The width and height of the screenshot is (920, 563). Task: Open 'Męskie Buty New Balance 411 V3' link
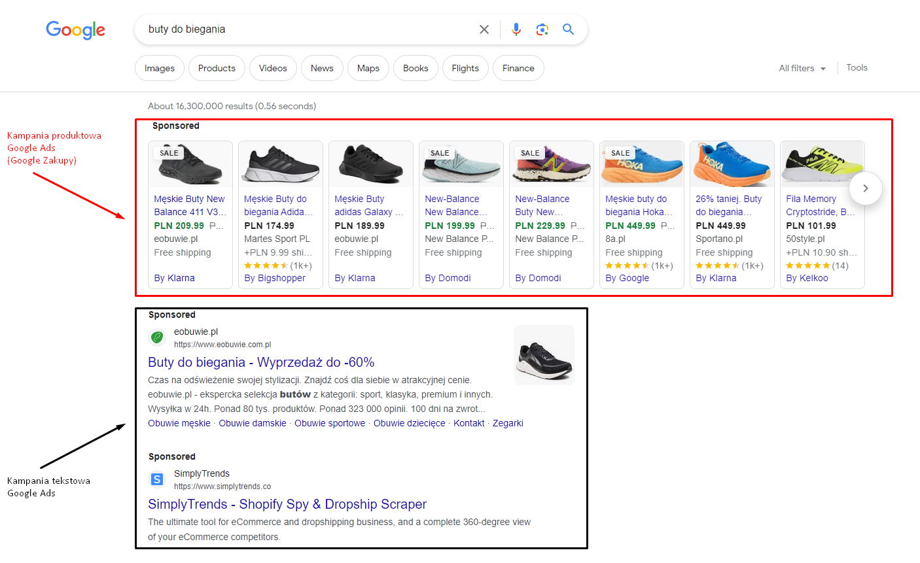[190, 205]
